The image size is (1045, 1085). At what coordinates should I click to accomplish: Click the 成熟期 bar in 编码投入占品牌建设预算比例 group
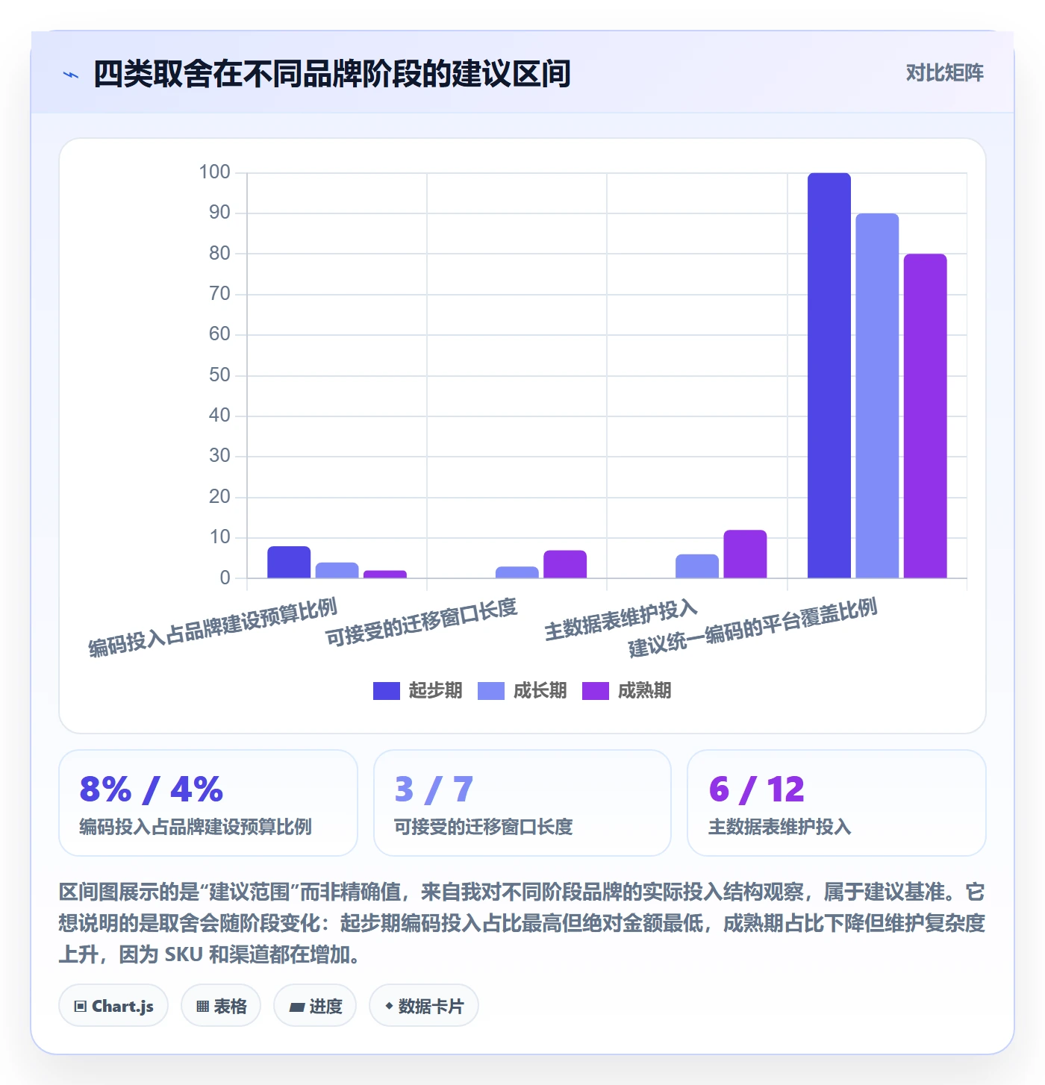point(385,574)
